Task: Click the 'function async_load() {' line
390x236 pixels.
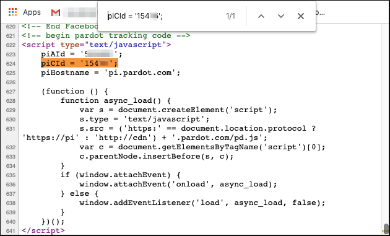Action: tap(115, 100)
